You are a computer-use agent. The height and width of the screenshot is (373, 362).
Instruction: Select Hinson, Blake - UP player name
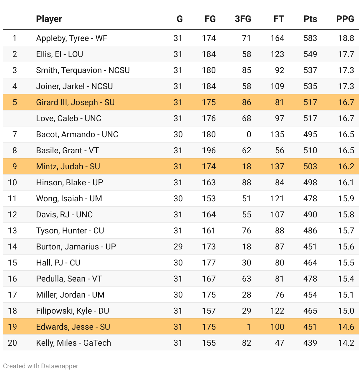coord(69,183)
